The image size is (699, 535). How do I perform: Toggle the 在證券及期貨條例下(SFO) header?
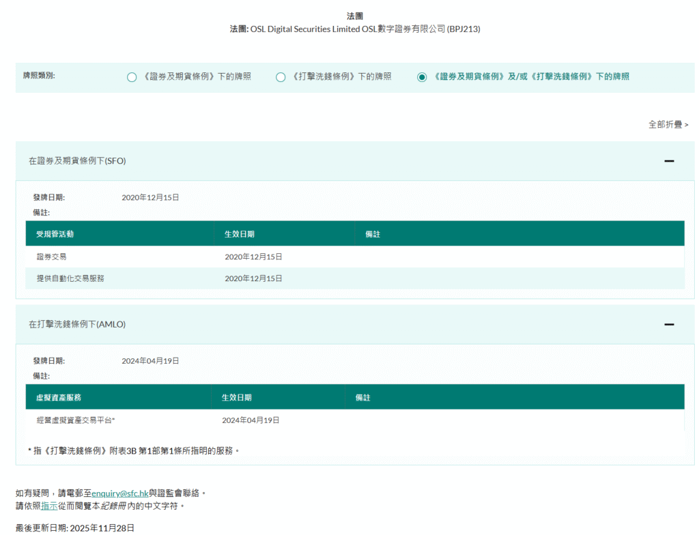77,161
